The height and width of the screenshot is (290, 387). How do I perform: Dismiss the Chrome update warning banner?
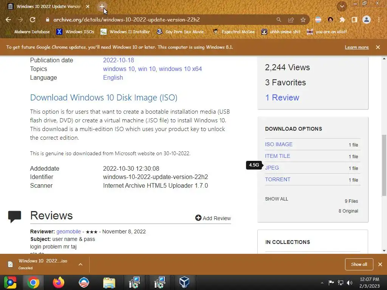tap(378, 47)
